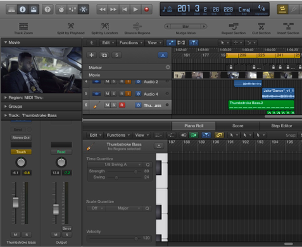Screen dimensions: 302x247
Task: Click the Bounce Regions icon
Action: 137,26
